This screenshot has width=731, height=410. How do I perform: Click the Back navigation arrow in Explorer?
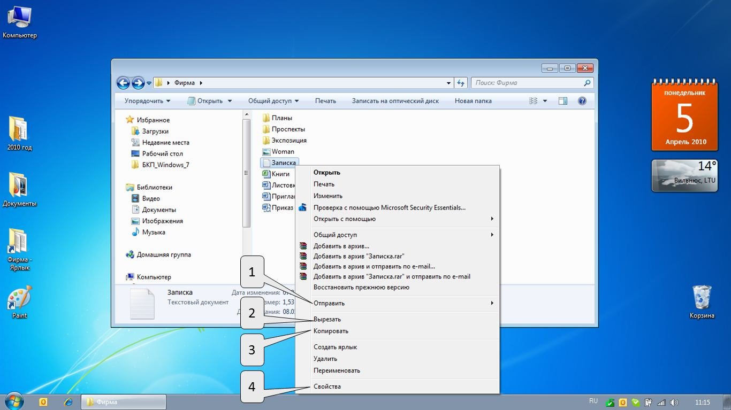[x=123, y=83]
